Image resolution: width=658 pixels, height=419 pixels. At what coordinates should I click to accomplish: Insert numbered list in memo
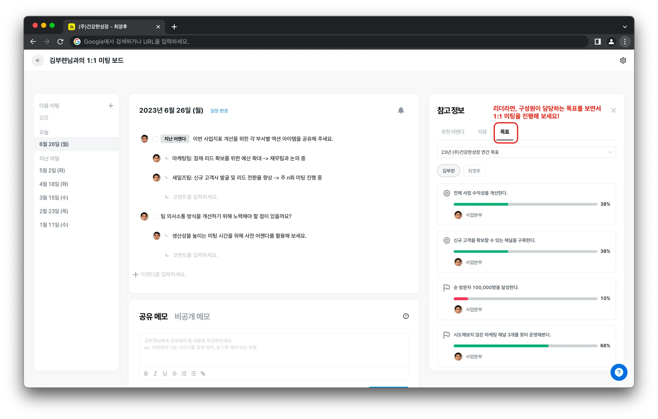[x=184, y=373]
